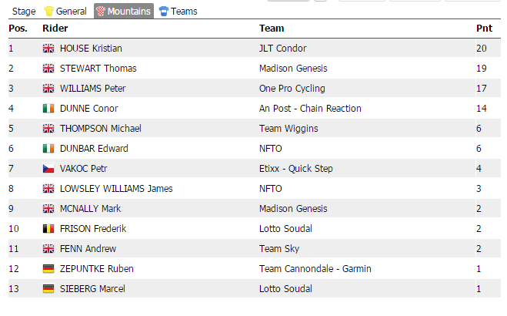Click the British flag beside HOUSE Kristian
Viewport: 507px width, 316px height.
point(48,49)
